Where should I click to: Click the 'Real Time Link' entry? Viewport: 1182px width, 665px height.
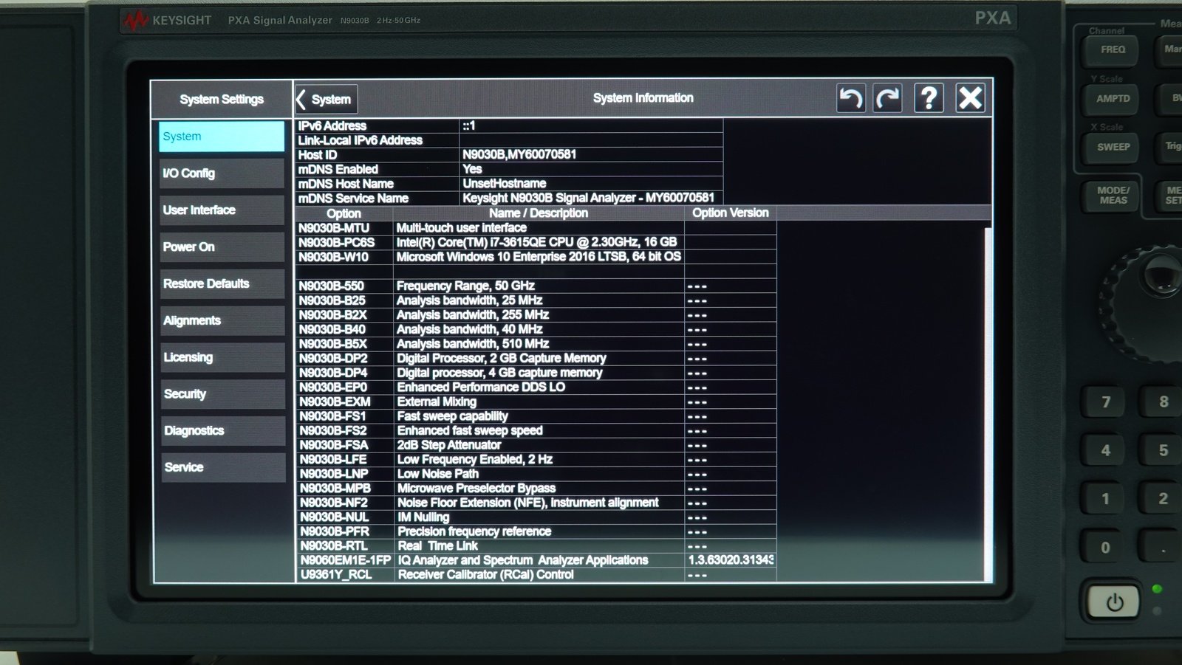438,546
